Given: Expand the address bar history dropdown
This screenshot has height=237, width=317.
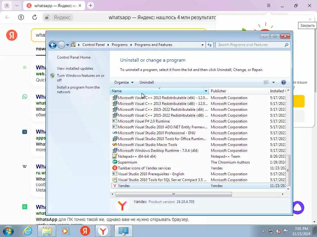Looking at the screenshot, I should (202, 45).
